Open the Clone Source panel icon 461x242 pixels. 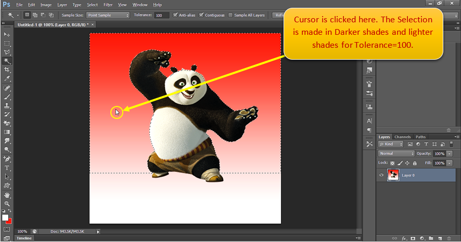pos(369,107)
